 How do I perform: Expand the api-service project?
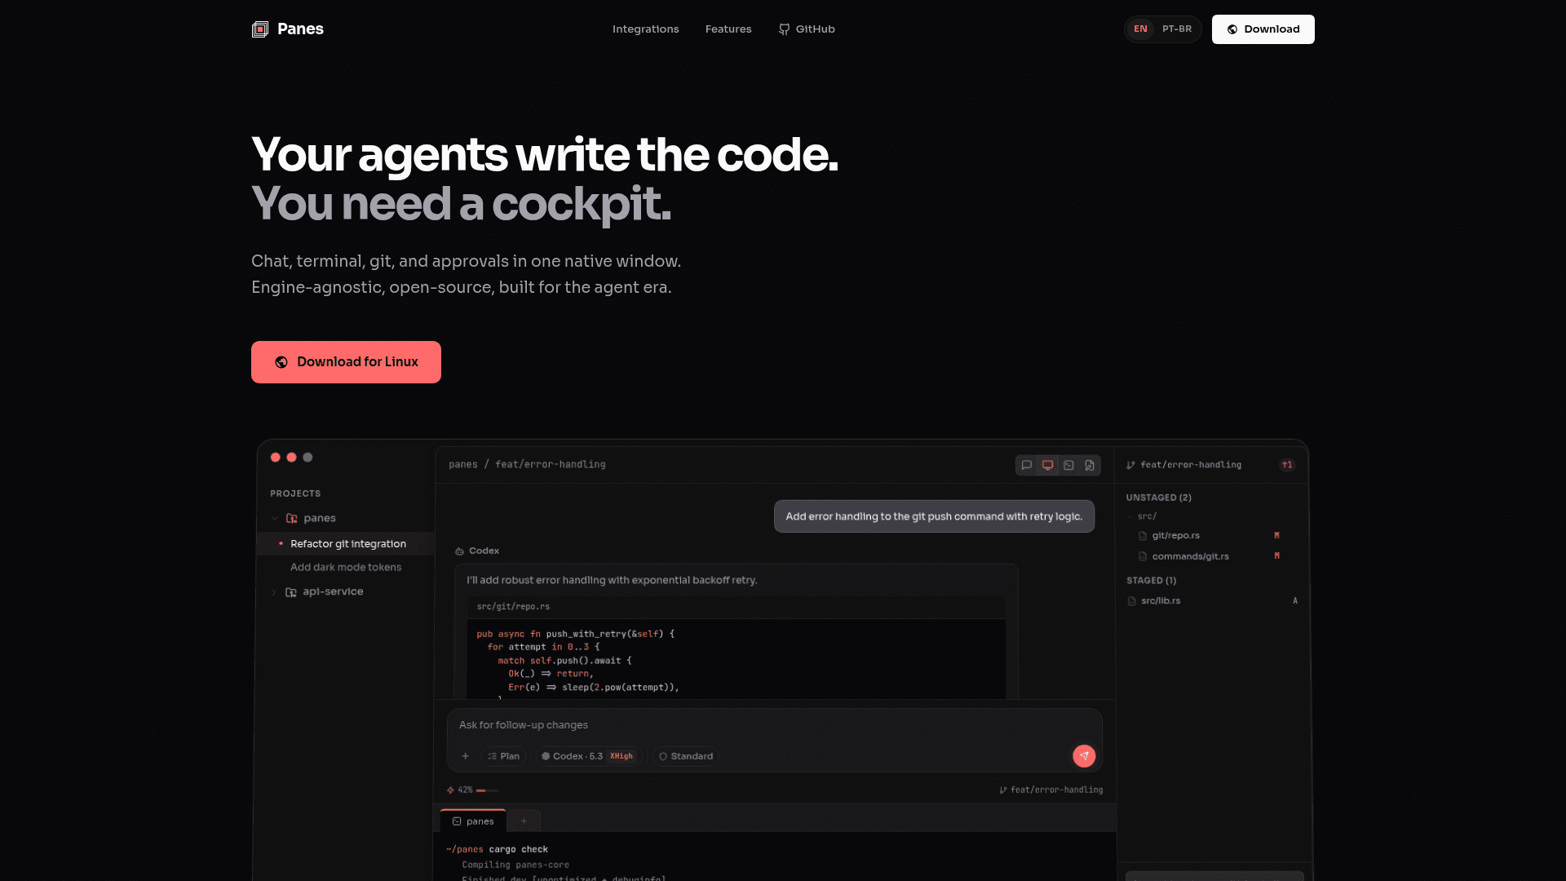[274, 592]
